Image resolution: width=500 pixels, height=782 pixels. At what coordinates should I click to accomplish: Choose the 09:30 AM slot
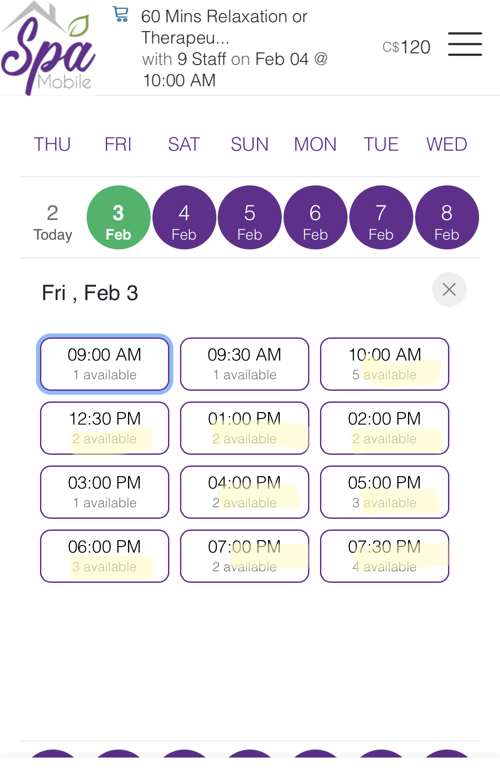244,364
